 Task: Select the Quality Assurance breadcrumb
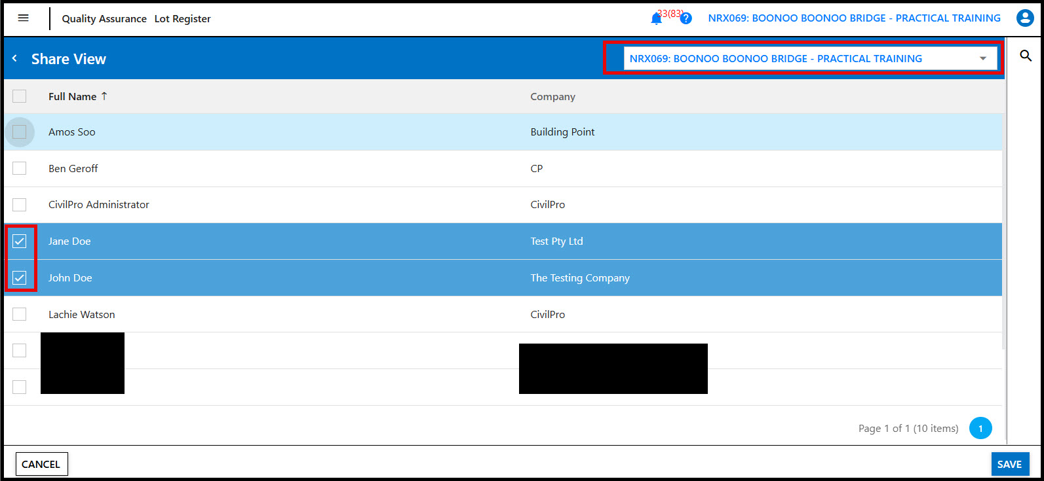click(x=104, y=19)
